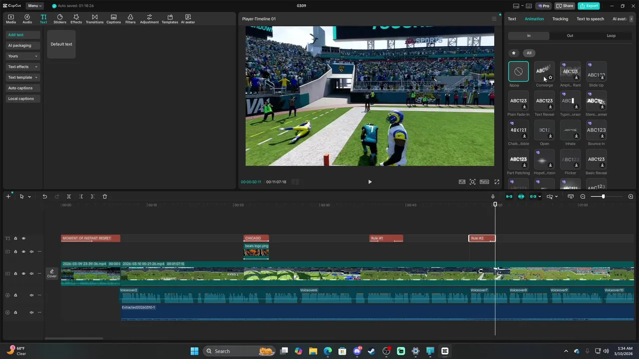
Task: Open the AI avatar panel
Action: pos(188,19)
